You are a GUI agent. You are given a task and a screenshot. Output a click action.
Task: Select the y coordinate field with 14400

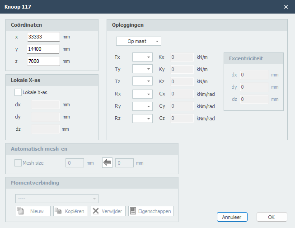43,49
